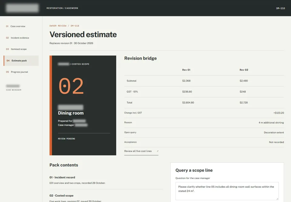Viewport: 291px width, 202px height.
Task: Click the 4 m additional skirting reason
Action: click(271, 123)
